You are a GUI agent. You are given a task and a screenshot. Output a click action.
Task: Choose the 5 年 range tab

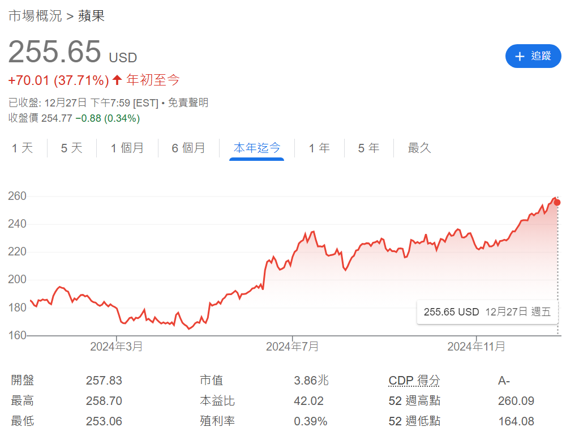[x=369, y=148]
